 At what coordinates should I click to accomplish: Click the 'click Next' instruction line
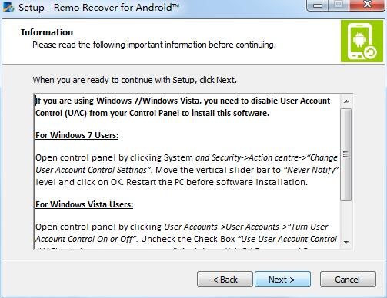pos(135,80)
